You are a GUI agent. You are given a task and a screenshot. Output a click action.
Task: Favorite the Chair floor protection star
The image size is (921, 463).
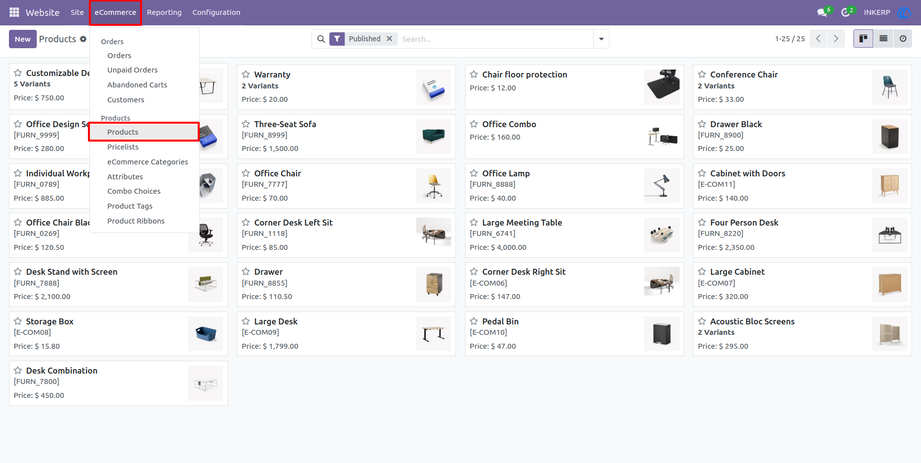click(474, 75)
